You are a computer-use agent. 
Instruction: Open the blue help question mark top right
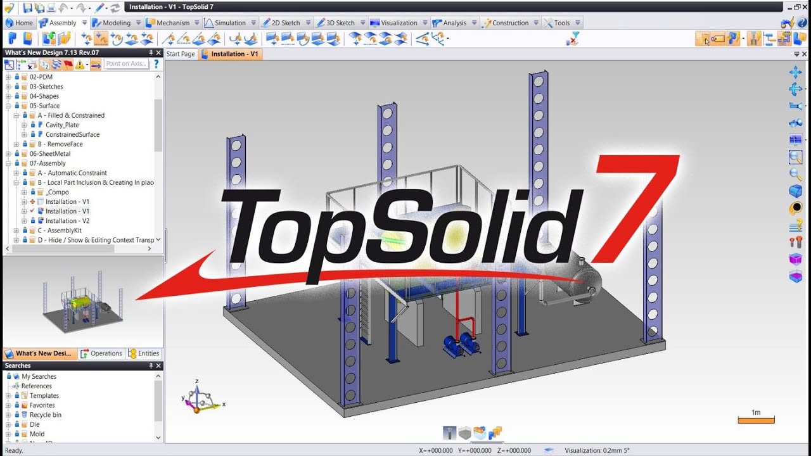(803, 23)
